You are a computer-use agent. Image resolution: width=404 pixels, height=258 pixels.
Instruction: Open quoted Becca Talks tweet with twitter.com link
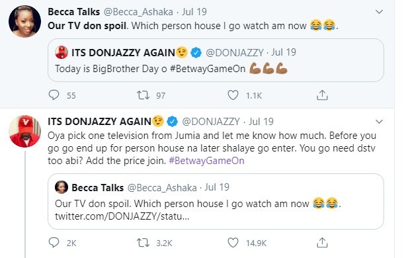(x=216, y=201)
